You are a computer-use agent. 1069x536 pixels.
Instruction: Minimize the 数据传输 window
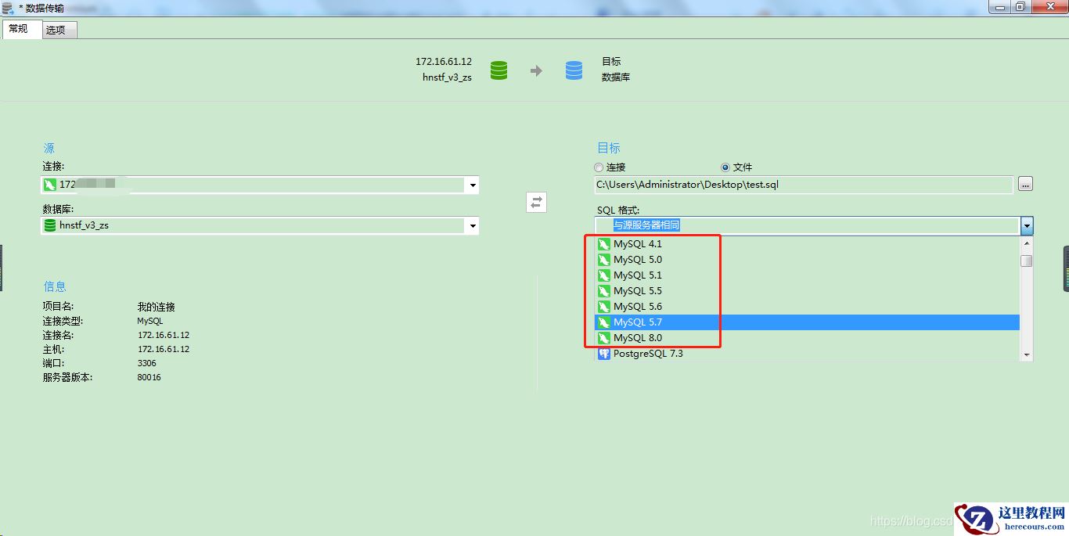(1001, 6)
